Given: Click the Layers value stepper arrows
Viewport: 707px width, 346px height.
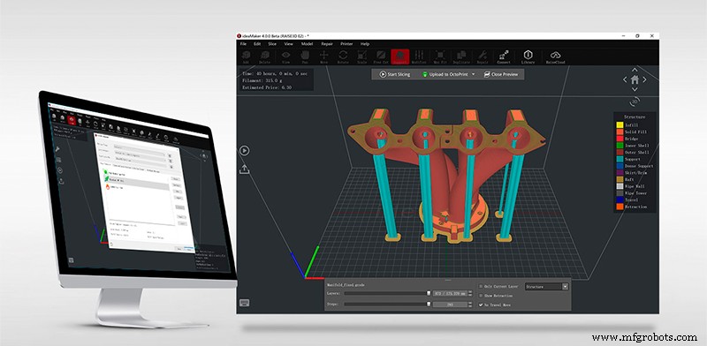Looking at the screenshot, I should click(x=471, y=293).
